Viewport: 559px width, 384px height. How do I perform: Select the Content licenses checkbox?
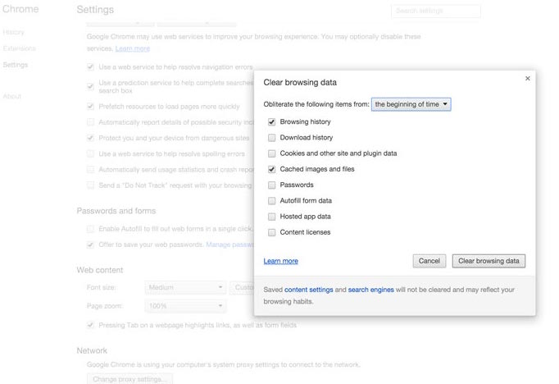[271, 232]
